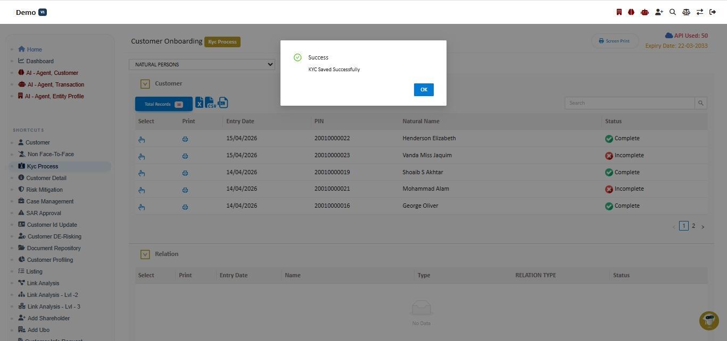The image size is (727, 341).
Task: Collapse the Relation section chevron
Action: pos(145,254)
